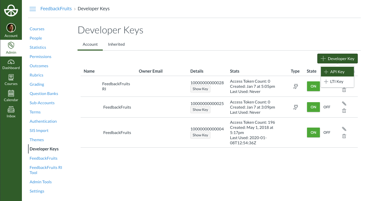The height and width of the screenshot is (201, 366).
Task: Show Key for 10000000000004
Action: point(200,135)
